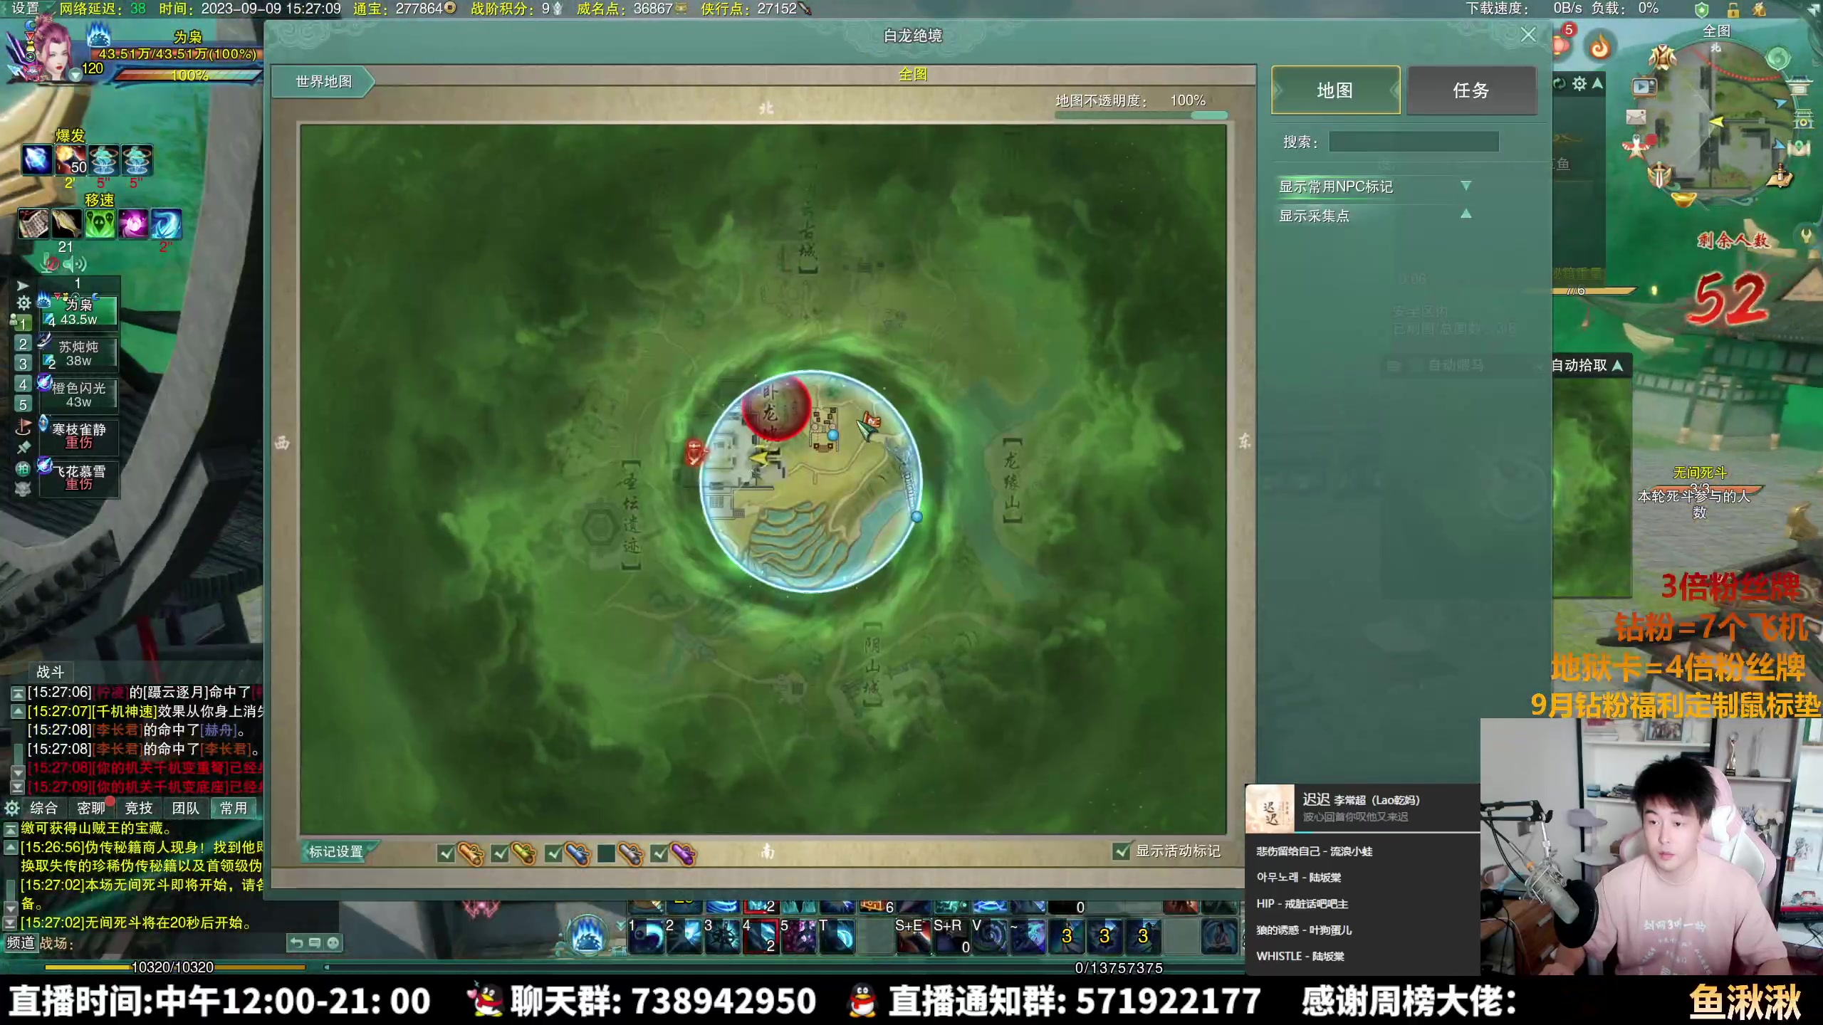The width and height of the screenshot is (1823, 1025).
Task: Click the blue flame skill icon left of hotbar
Action: click(x=588, y=934)
